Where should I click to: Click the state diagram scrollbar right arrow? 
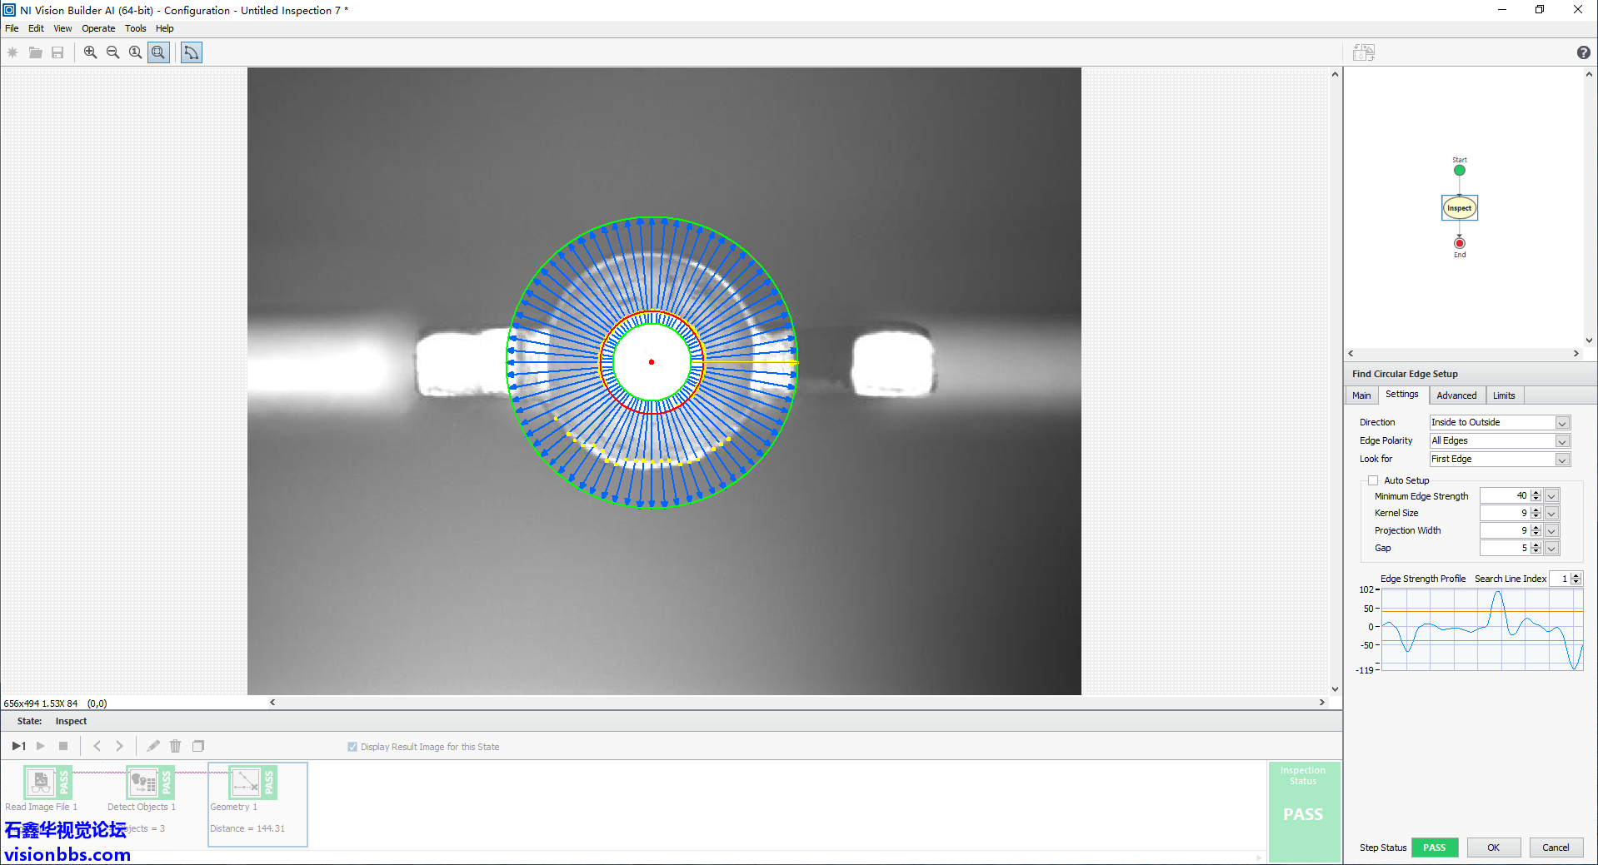tap(1576, 354)
